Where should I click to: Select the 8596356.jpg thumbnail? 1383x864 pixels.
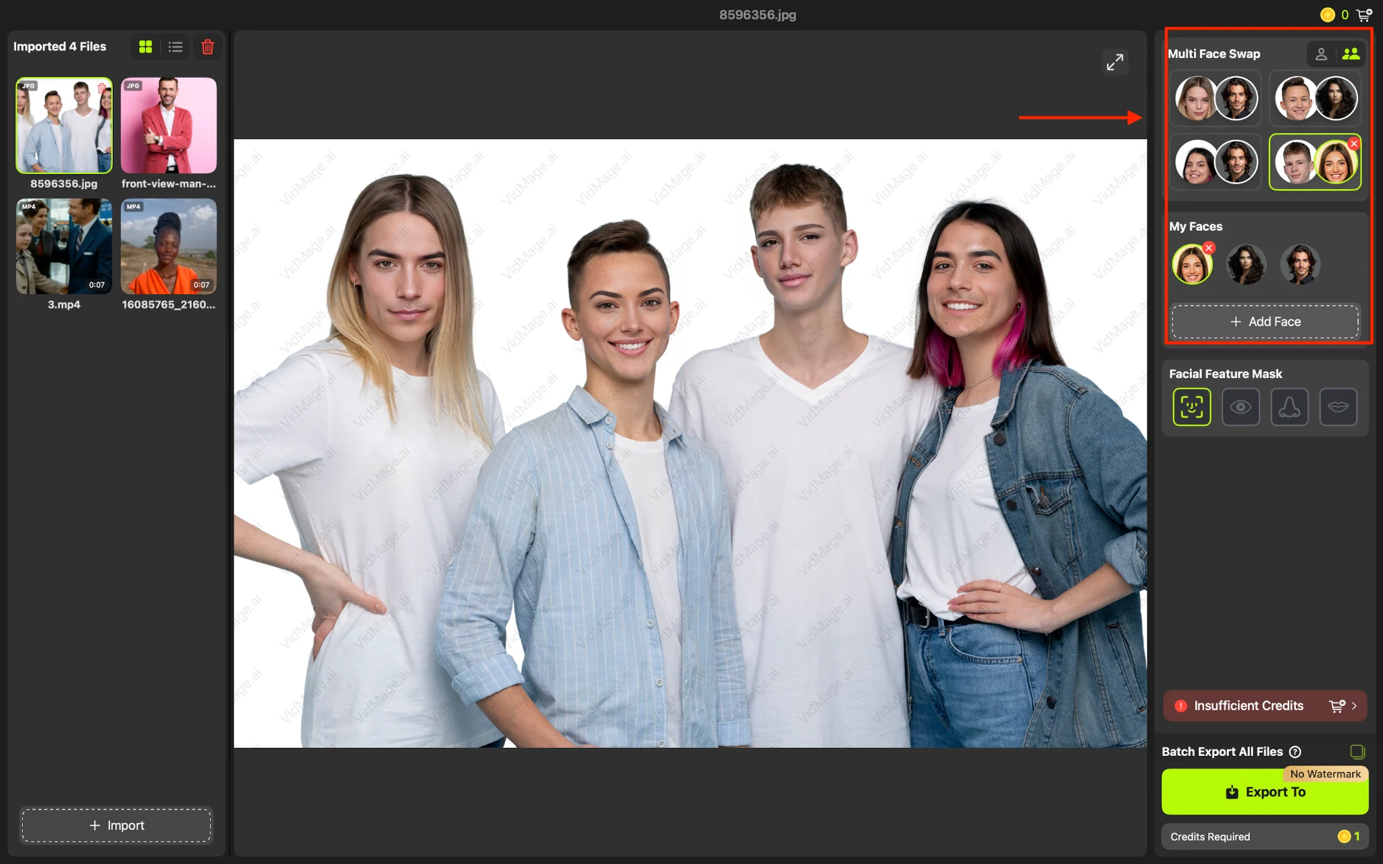coord(64,126)
